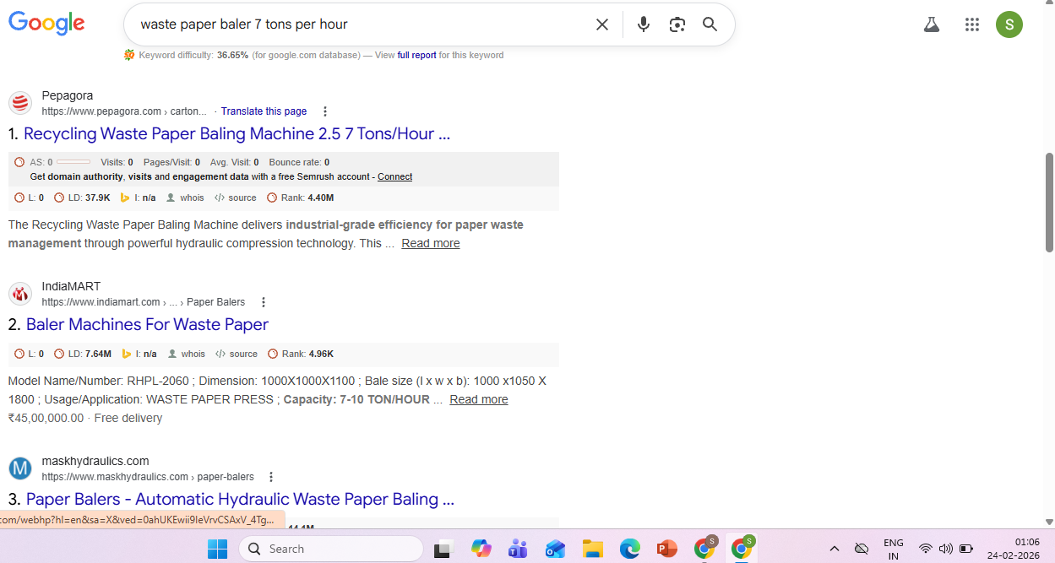
Task: Click "Translate this page" link
Action: pos(264,111)
